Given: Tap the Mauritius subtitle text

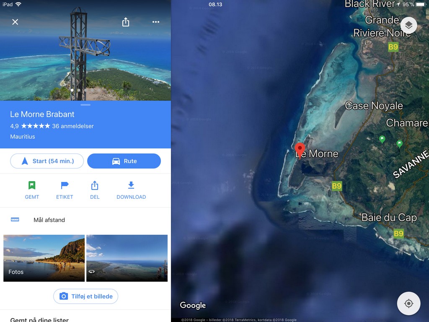Looking at the screenshot, I should point(23,137).
